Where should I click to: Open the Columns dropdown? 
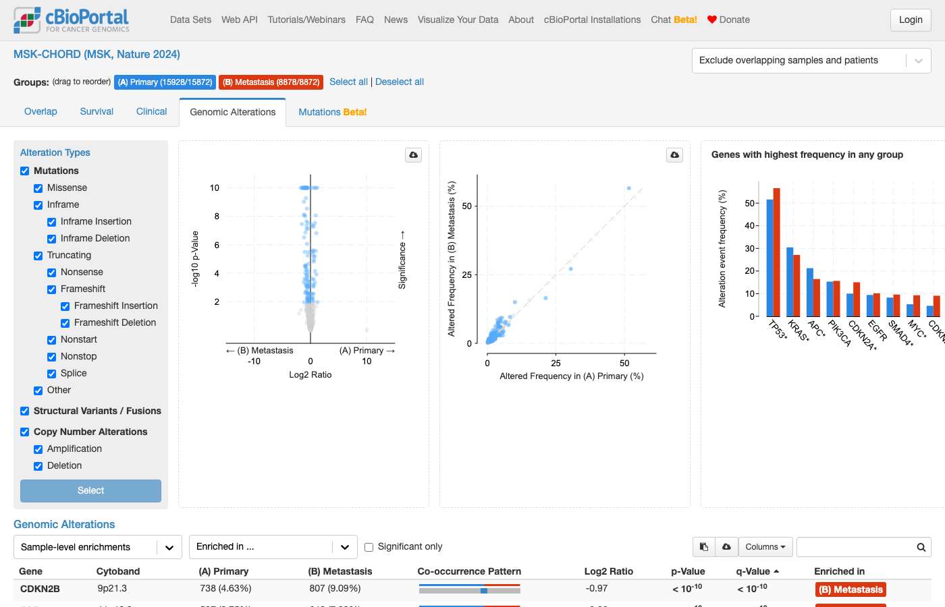765,547
